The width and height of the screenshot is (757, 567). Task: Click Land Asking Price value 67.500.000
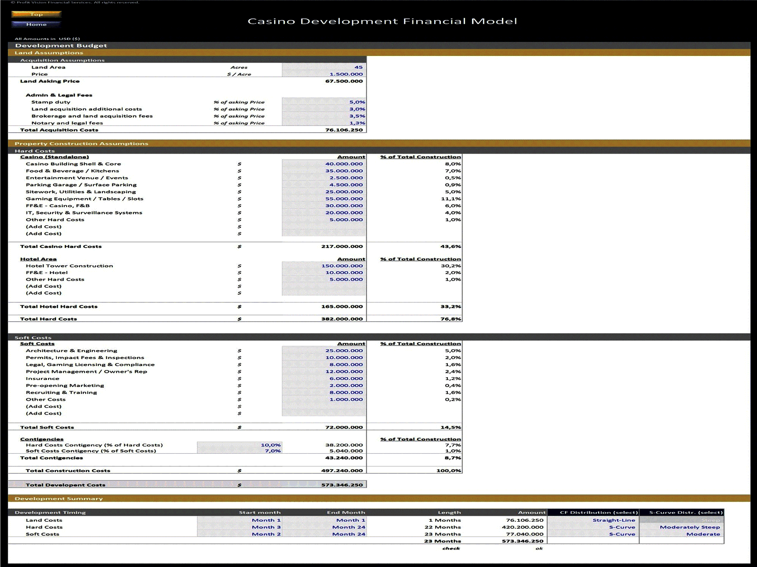pyautogui.click(x=344, y=81)
